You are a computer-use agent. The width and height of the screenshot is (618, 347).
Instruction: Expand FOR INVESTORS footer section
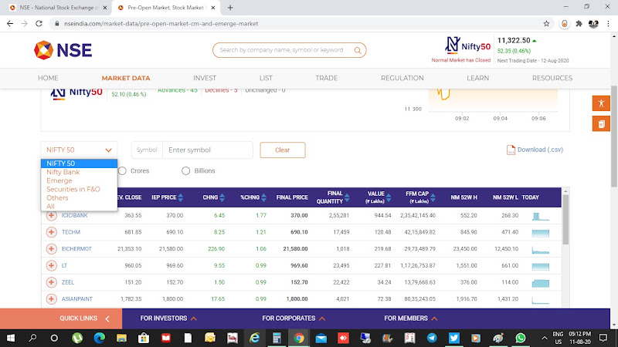click(168, 318)
